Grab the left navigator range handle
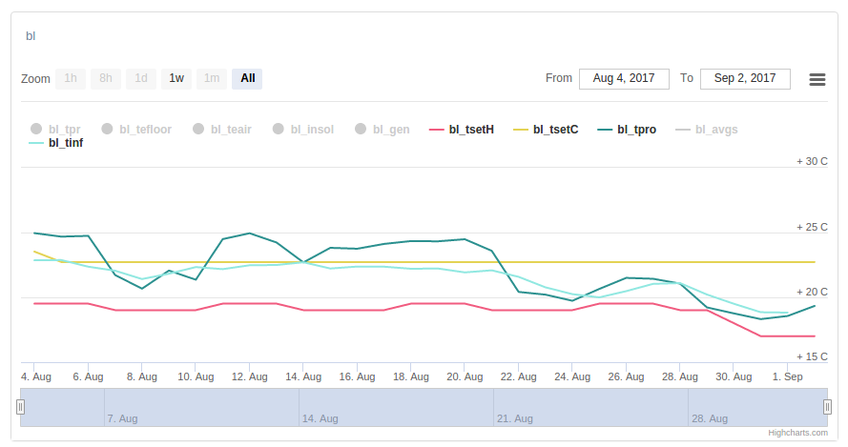This screenshot has height=447, width=848. [x=20, y=407]
